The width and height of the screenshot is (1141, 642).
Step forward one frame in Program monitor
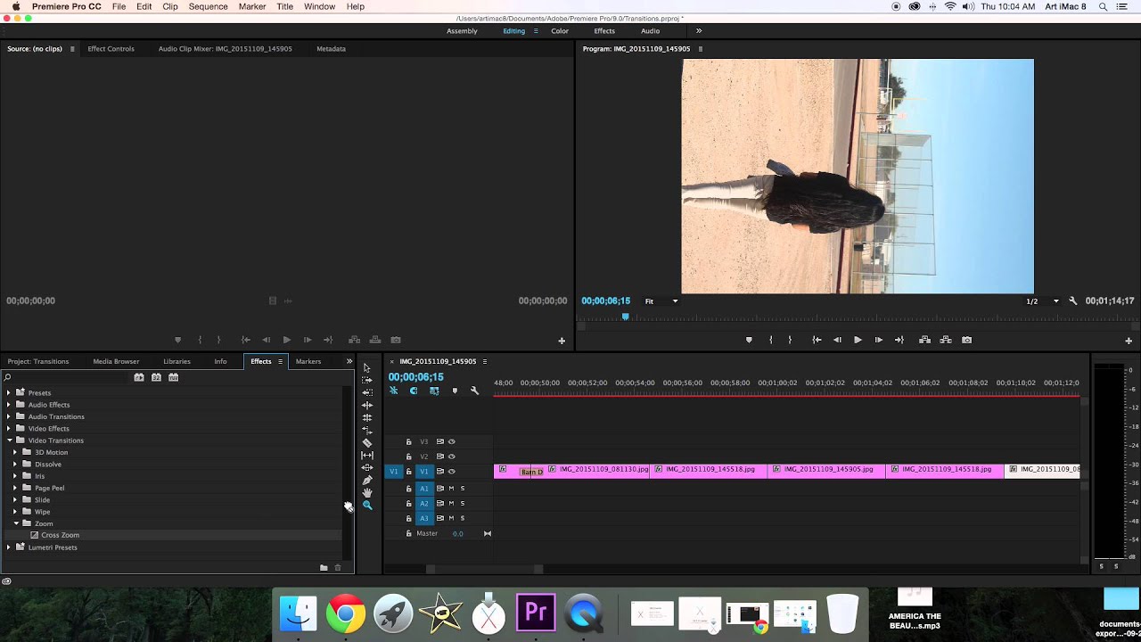[878, 340]
